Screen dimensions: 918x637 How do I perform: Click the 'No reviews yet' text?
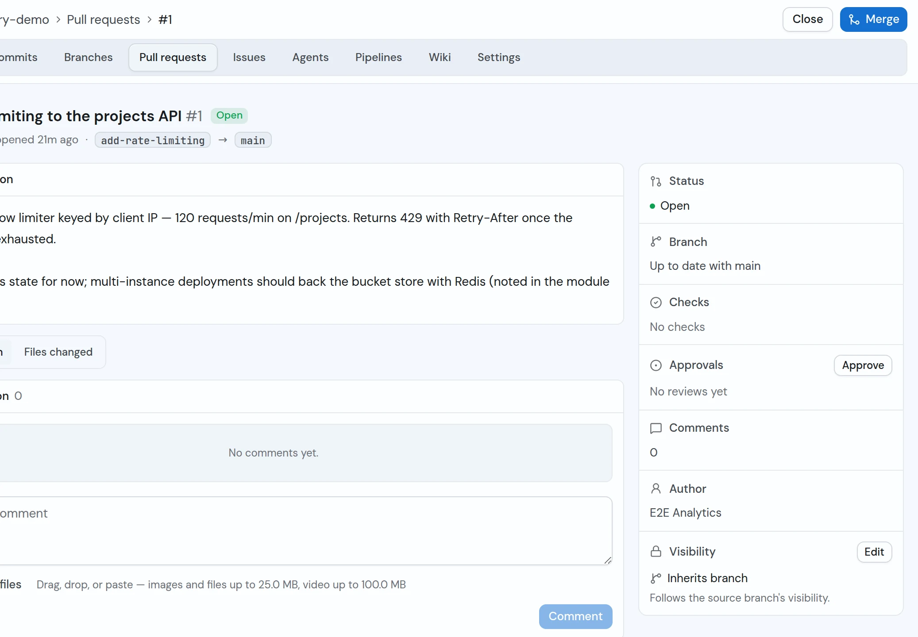pyautogui.click(x=688, y=391)
